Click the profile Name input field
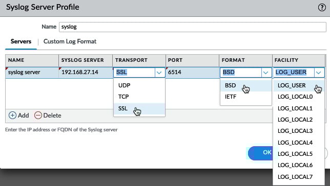Viewport: 330px width, 186px height. click(x=193, y=27)
